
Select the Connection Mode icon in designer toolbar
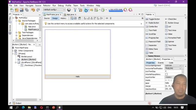pos(75,18)
